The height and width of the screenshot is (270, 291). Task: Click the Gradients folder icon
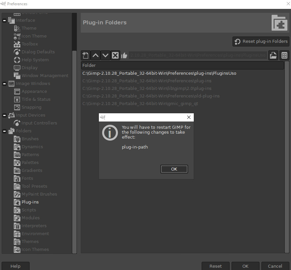pyautogui.click(x=17, y=171)
